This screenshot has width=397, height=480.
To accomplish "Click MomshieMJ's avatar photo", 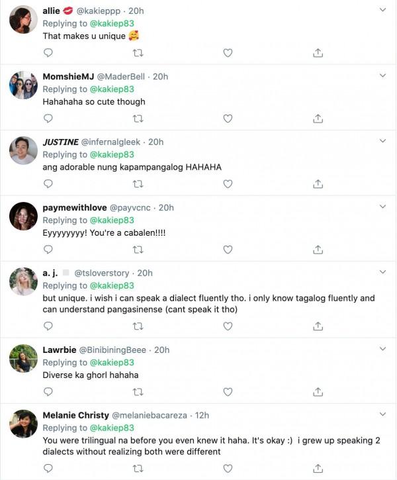I will tap(23, 85).
